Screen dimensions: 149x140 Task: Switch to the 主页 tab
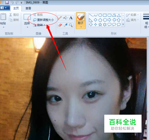pyautogui.click(x=16, y=8)
